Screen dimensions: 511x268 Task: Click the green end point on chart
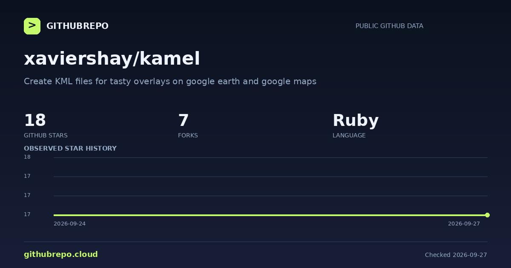(487, 215)
